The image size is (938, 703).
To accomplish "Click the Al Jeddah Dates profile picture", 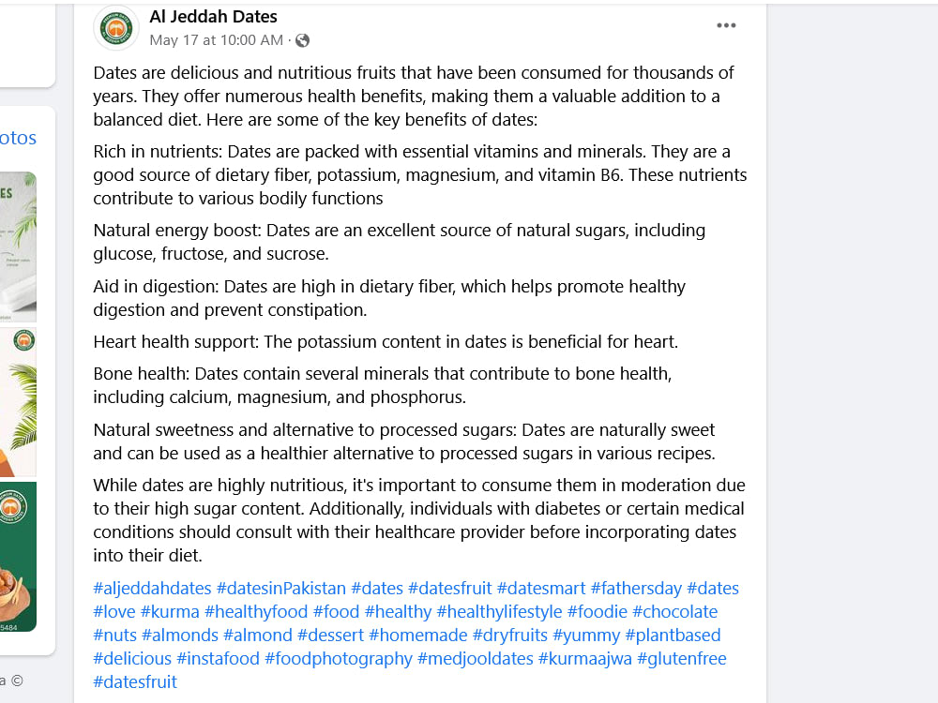I will coord(116,27).
